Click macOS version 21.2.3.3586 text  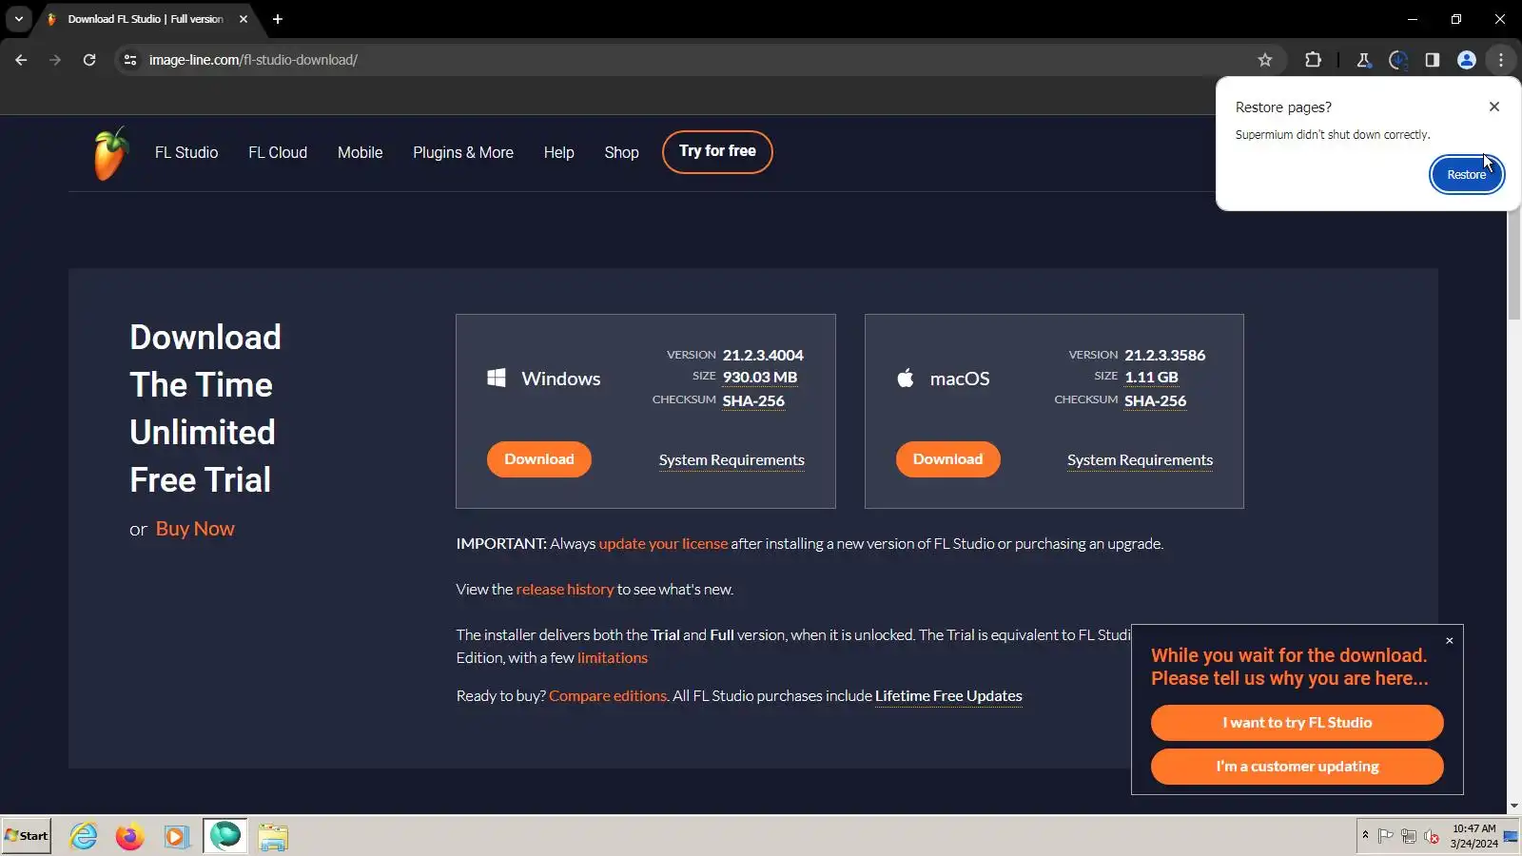(x=1164, y=355)
